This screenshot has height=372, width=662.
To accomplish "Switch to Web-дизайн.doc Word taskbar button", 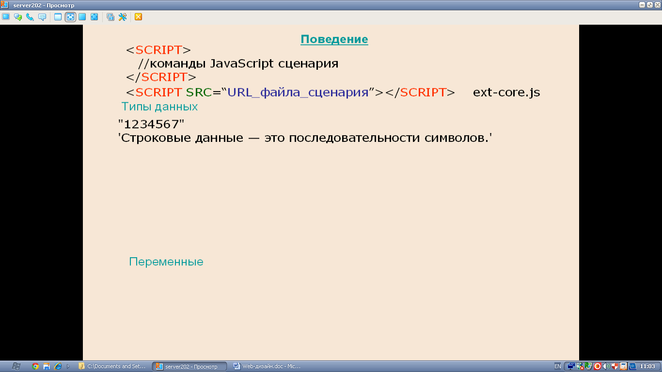I will [x=268, y=366].
